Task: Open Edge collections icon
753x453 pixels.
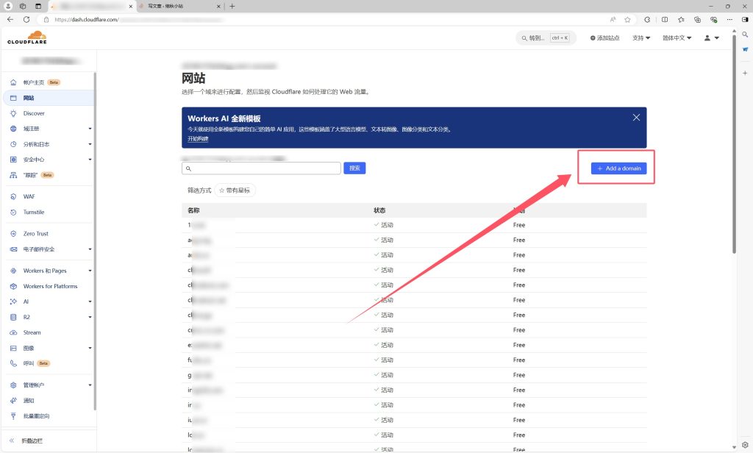Action: click(697, 20)
